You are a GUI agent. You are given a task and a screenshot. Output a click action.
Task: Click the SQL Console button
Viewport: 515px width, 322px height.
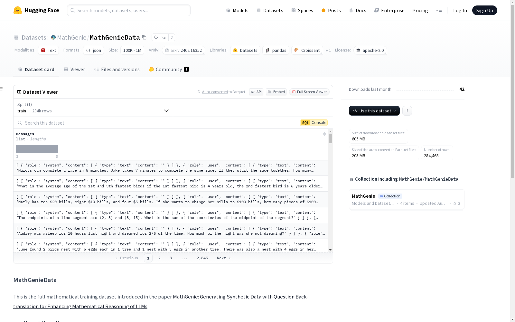click(314, 123)
